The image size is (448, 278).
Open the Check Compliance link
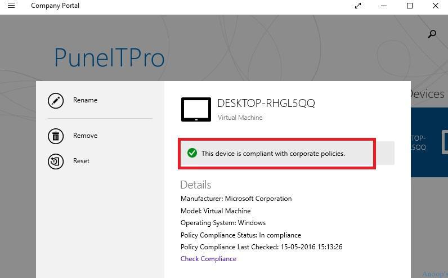208,259
